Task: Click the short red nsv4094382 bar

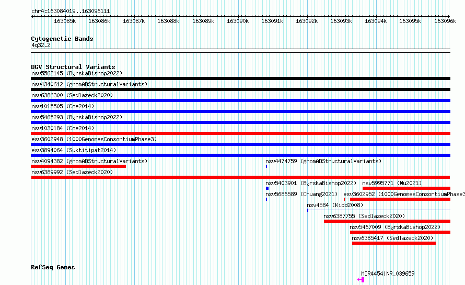Action: point(78,166)
